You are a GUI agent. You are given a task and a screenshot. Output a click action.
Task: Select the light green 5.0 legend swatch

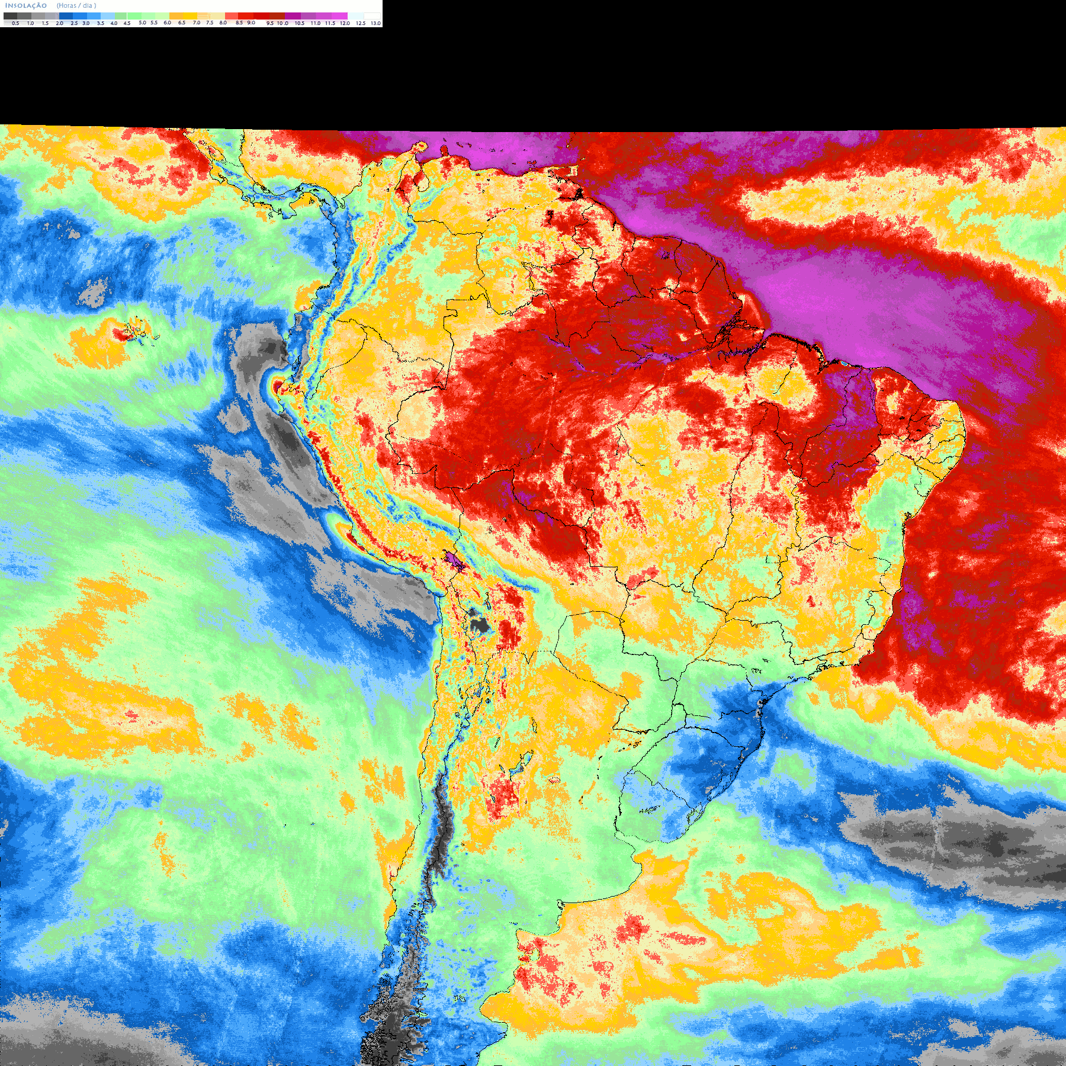pos(134,16)
